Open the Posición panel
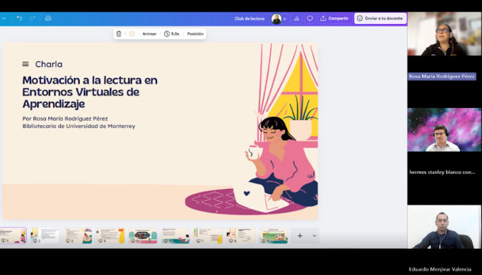Viewport: 482px width, 275px height. coord(195,34)
